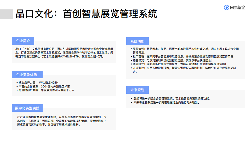
Task: Click the 企业竞争优势 section label
Action: click(27, 75)
